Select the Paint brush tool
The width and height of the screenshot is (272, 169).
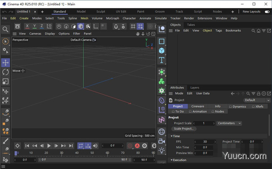tap(5, 141)
